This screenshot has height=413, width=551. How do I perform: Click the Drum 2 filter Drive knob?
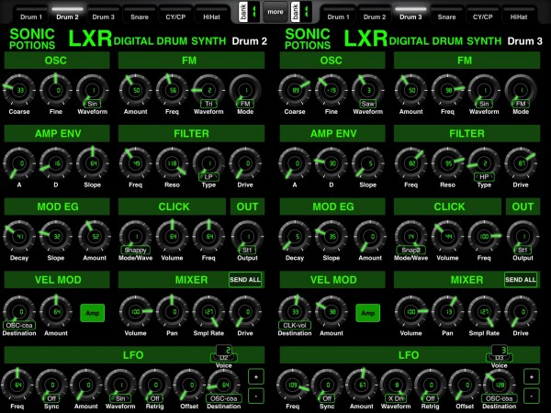point(245,163)
